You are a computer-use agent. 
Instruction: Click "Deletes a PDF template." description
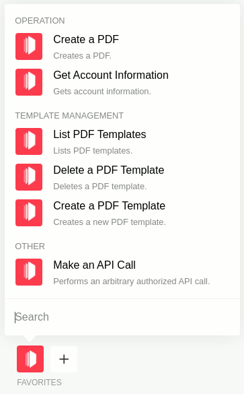pyautogui.click(x=99, y=187)
